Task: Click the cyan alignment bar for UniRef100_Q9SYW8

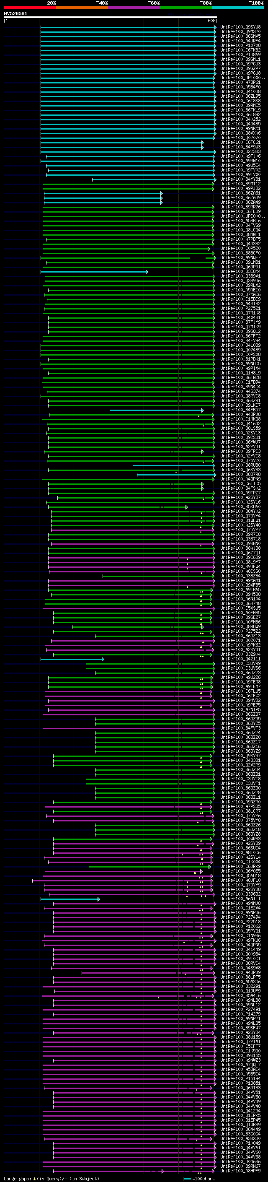Action: coord(128,27)
